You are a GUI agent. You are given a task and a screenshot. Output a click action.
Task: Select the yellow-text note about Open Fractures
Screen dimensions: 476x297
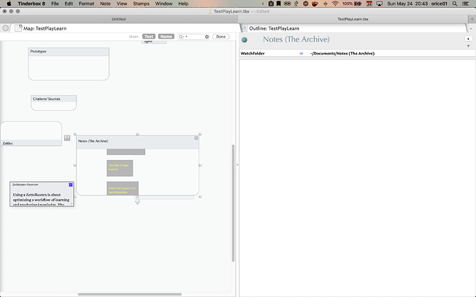(x=119, y=167)
